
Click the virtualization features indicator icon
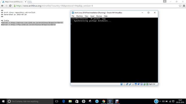(142, 84)
